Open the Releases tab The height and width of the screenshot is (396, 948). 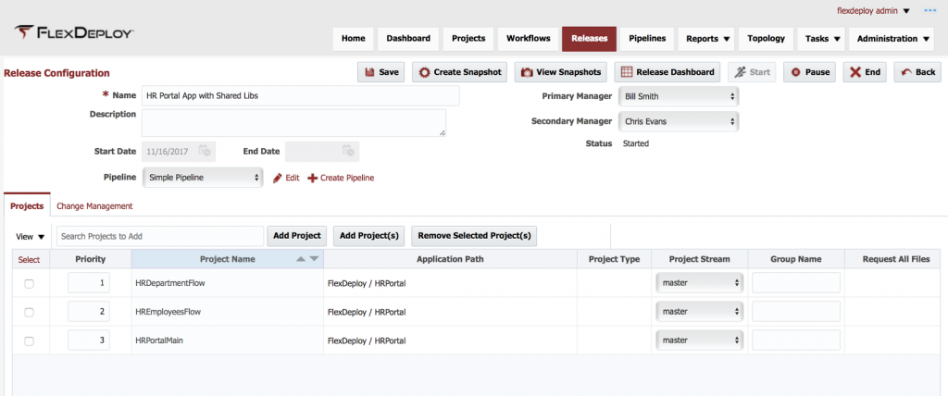click(x=590, y=39)
